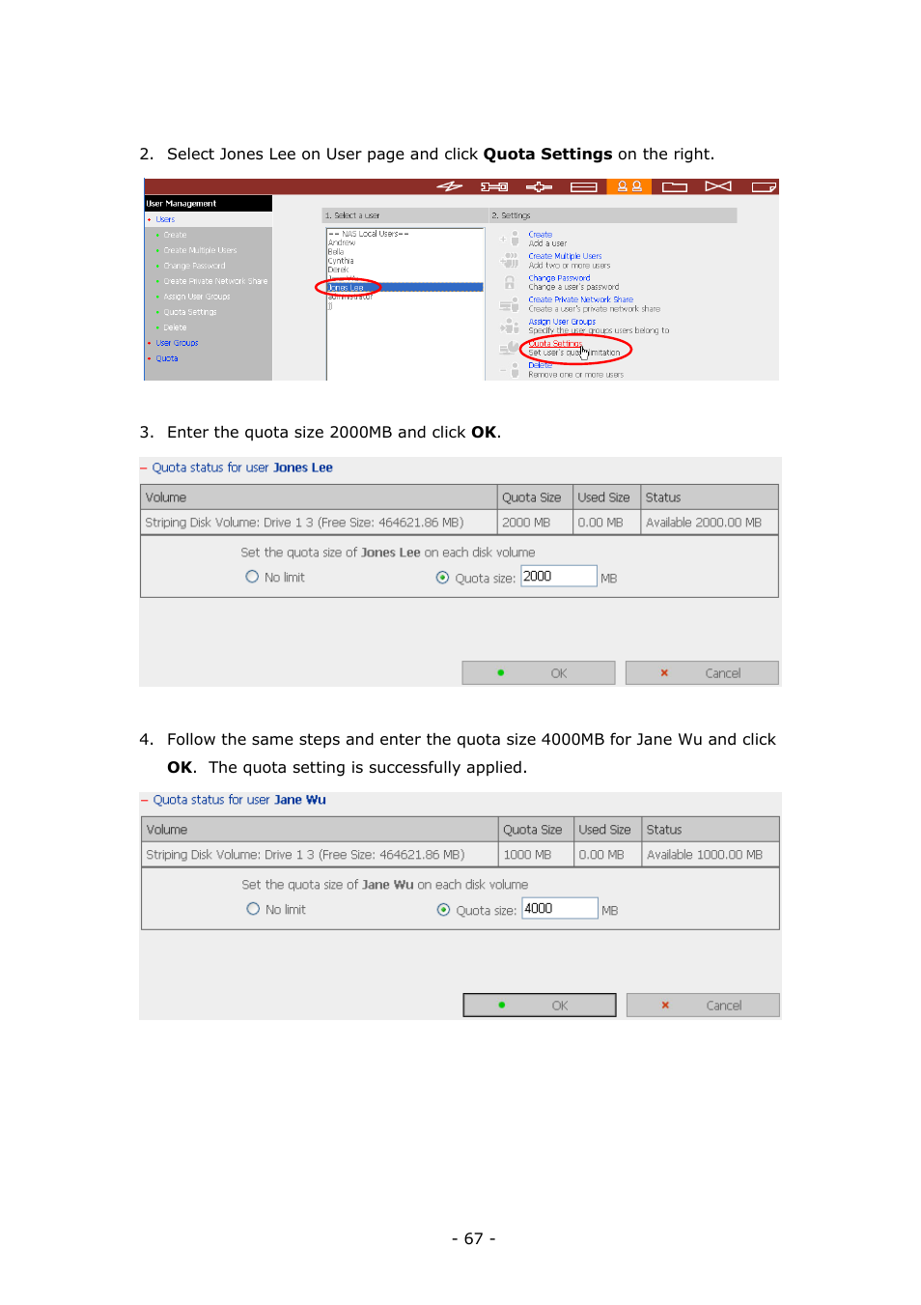This screenshot has width=921, height=1305.
Task: Click Create Private Network Share link in Settings
Action: click(581, 299)
